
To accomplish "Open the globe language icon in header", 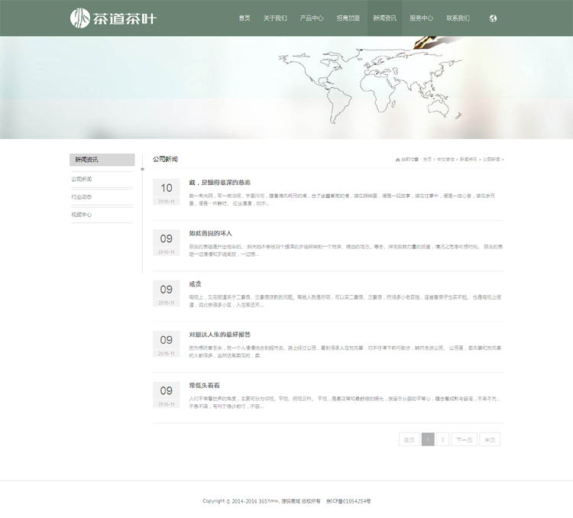I will coord(493,18).
